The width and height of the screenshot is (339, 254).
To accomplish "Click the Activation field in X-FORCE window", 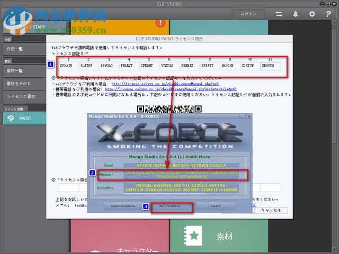I will 181,188.
